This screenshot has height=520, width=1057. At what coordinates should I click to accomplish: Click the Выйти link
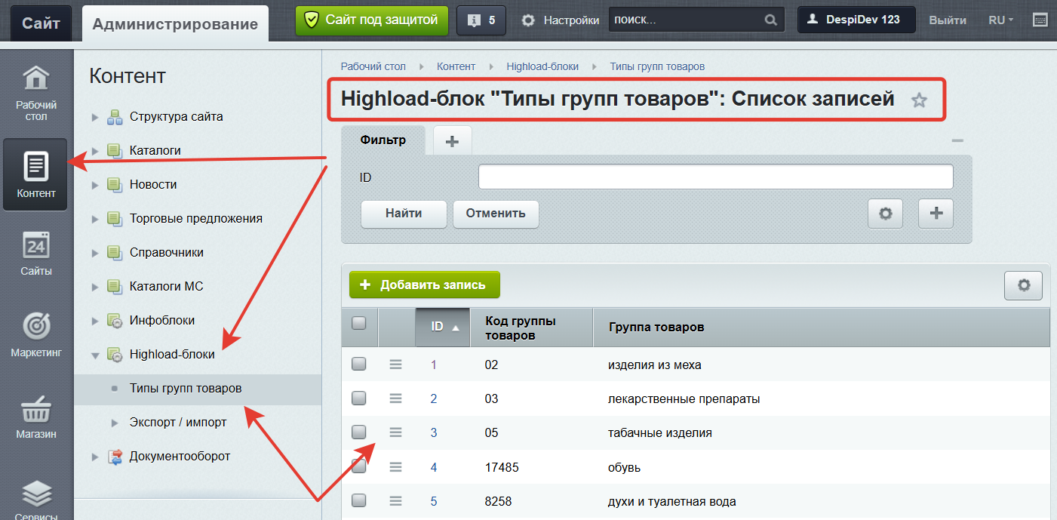coord(948,20)
